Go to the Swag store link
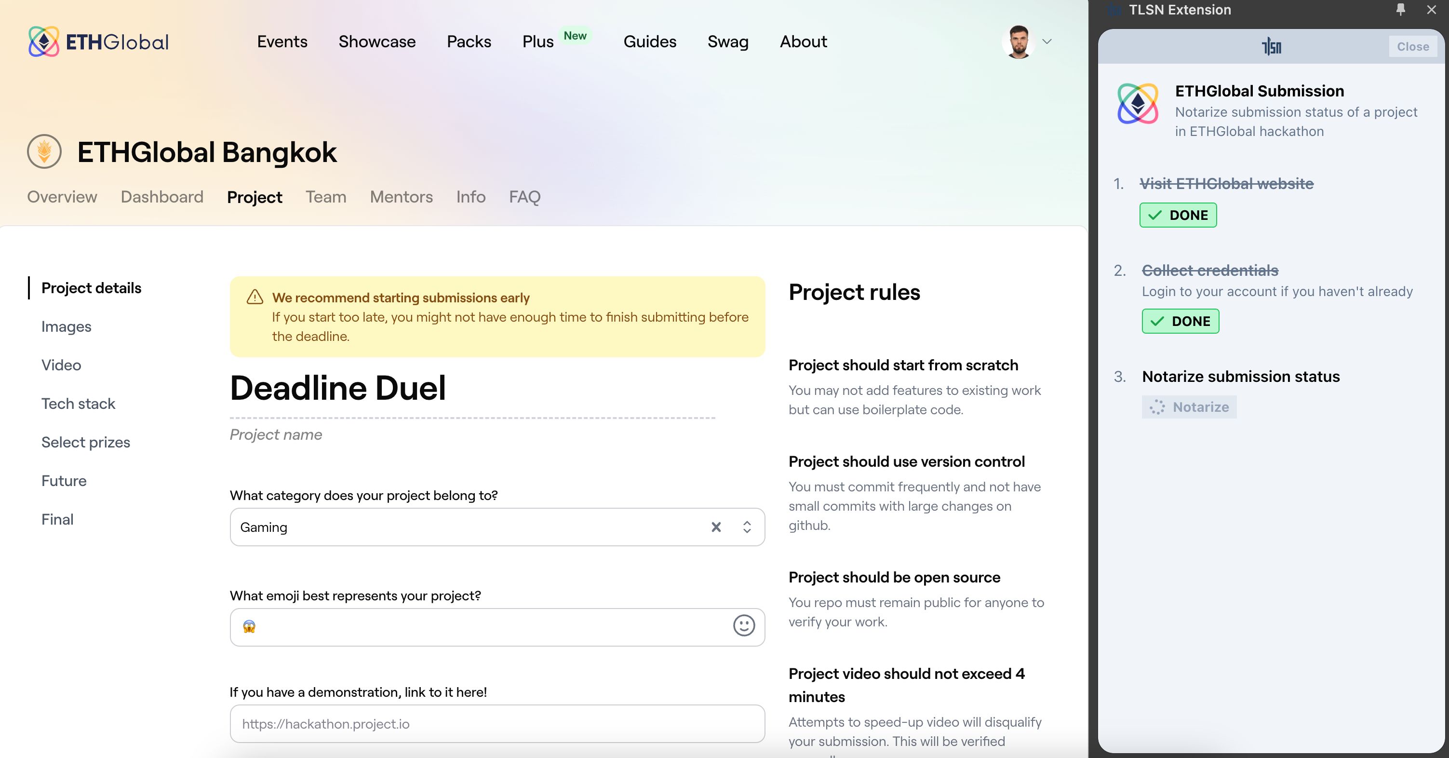1449x758 pixels. pos(728,41)
